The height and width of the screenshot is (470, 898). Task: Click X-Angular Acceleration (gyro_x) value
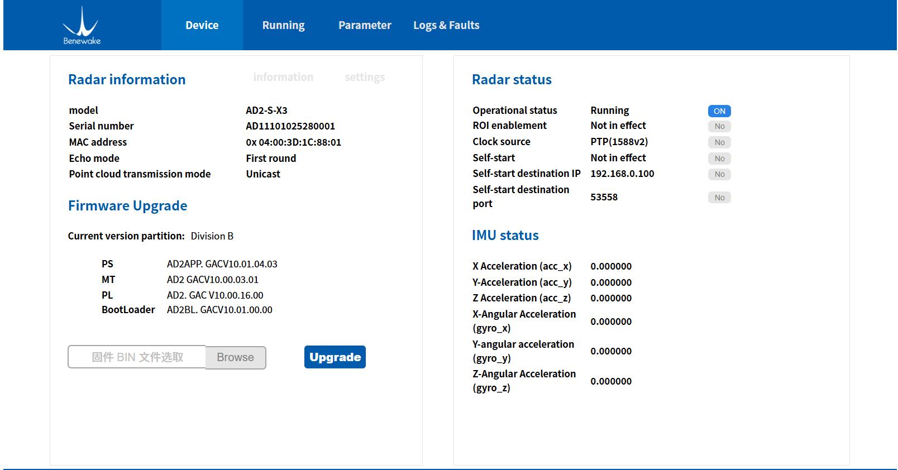(x=611, y=322)
